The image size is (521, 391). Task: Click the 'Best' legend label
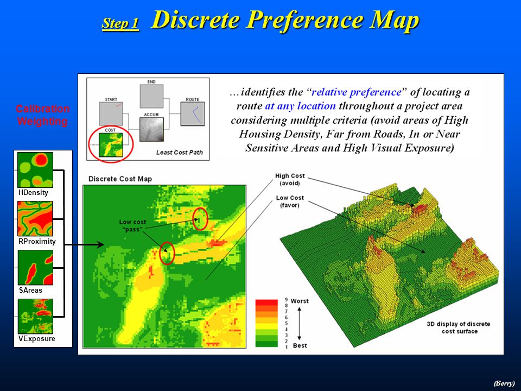pyautogui.click(x=300, y=345)
